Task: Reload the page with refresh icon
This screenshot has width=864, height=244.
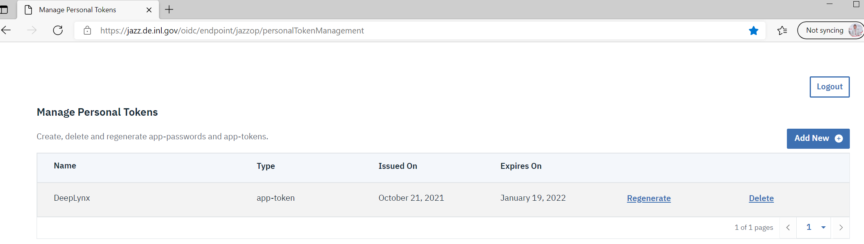Action: coord(58,30)
